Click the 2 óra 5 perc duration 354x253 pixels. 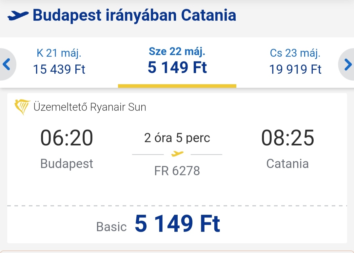click(177, 138)
